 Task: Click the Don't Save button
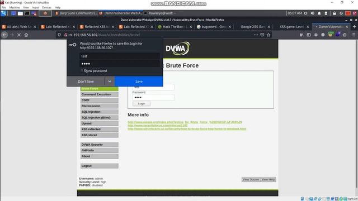click(x=86, y=82)
